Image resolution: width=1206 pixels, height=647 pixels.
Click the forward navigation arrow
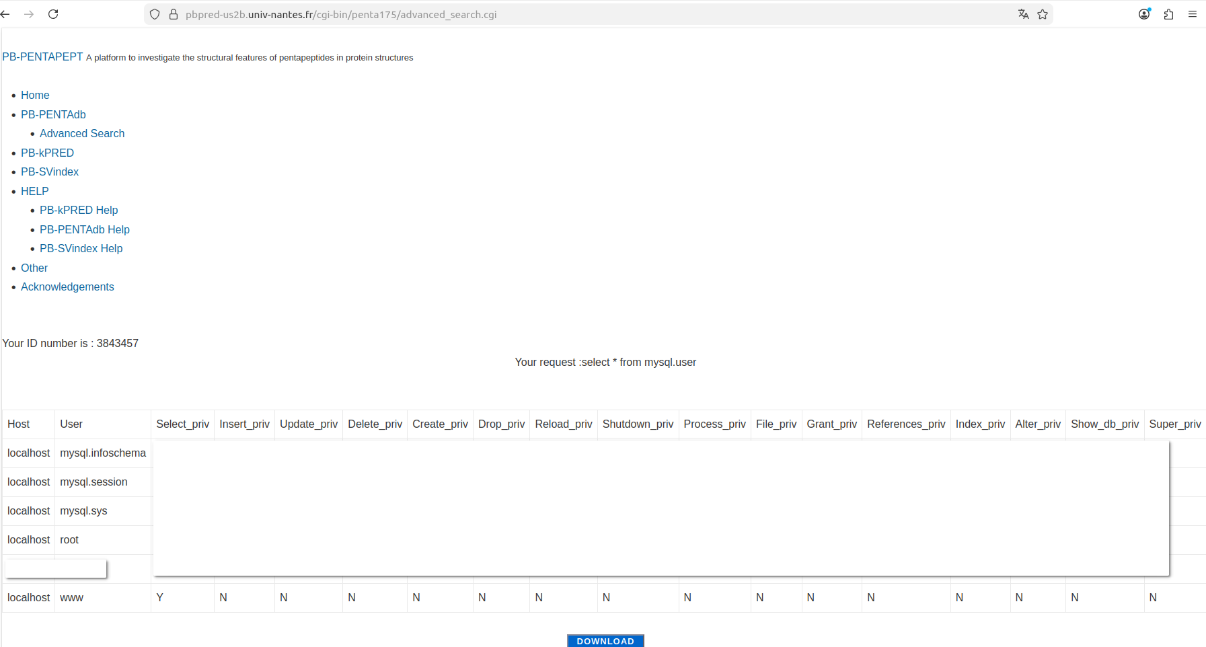[29, 14]
